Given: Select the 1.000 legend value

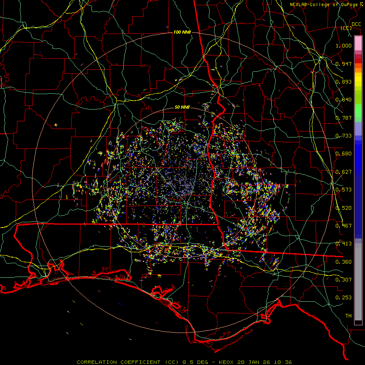Looking at the screenshot, I should [x=344, y=45].
